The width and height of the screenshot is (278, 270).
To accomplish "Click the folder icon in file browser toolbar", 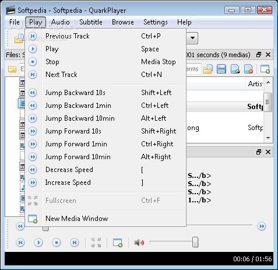I will 12,69.
